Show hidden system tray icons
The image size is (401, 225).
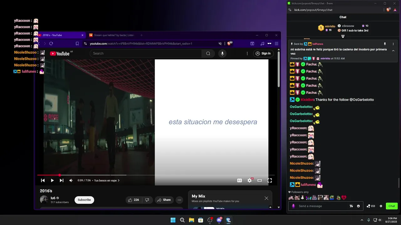pos(362,220)
